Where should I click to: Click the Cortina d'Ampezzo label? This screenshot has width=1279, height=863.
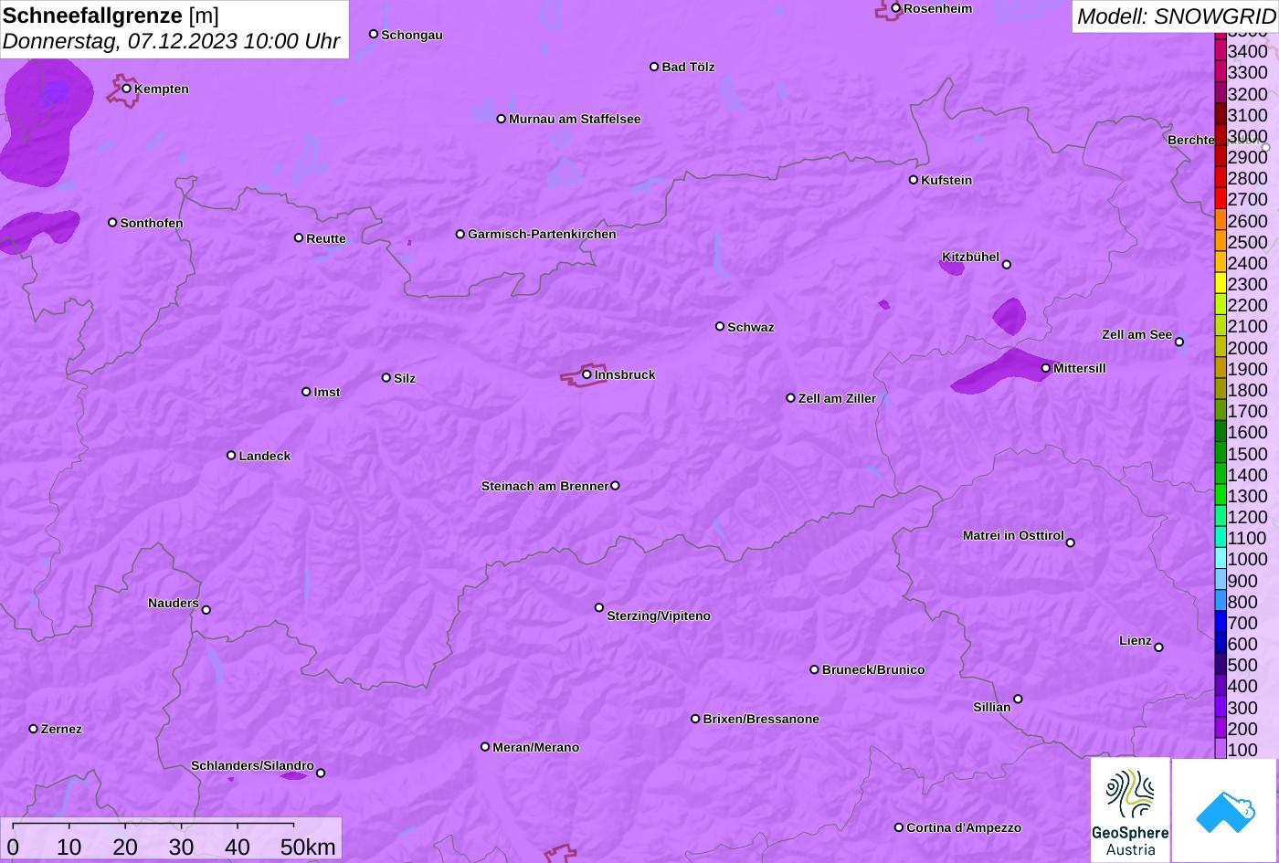click(x=964, y=827)
